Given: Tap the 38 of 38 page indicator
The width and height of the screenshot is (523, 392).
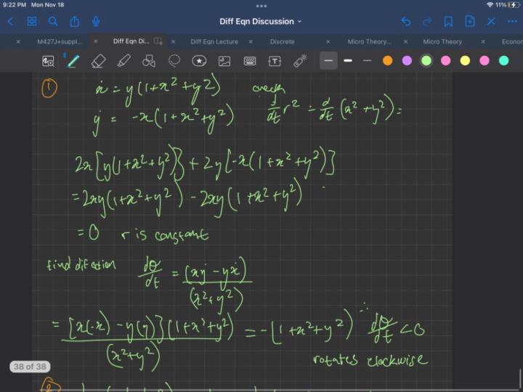Looking at the screenshot, I should click(x=30, y=367).
